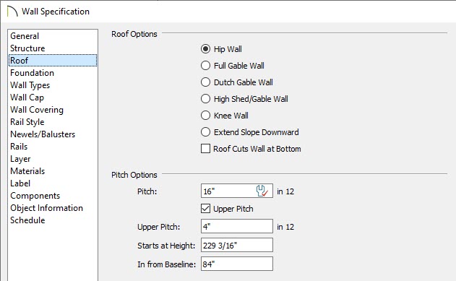Open the Materials panel
The height and width of the screenshot is (281, 456).
pos(53,171)
